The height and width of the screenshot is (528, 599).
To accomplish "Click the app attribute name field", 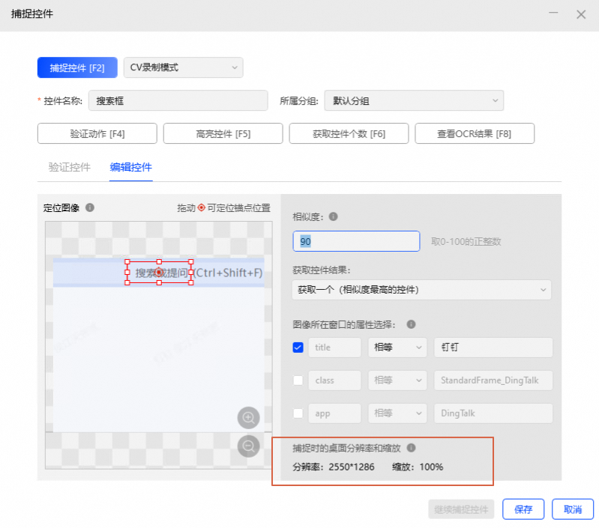I will 334,413.
